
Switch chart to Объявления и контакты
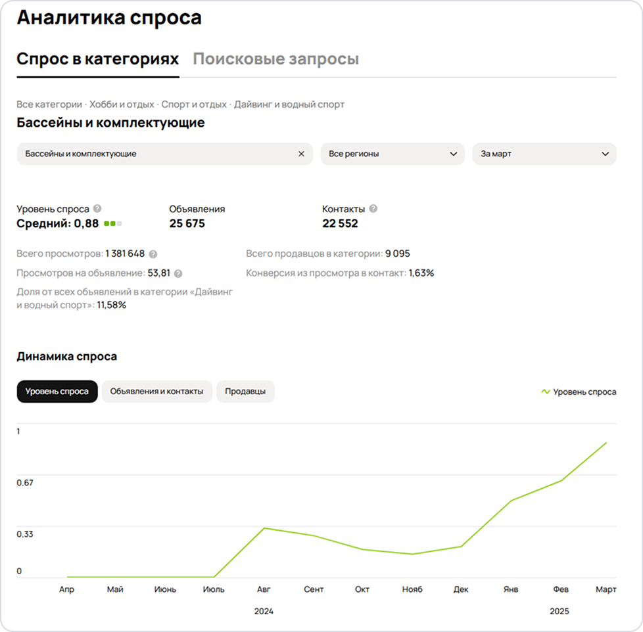156,392
